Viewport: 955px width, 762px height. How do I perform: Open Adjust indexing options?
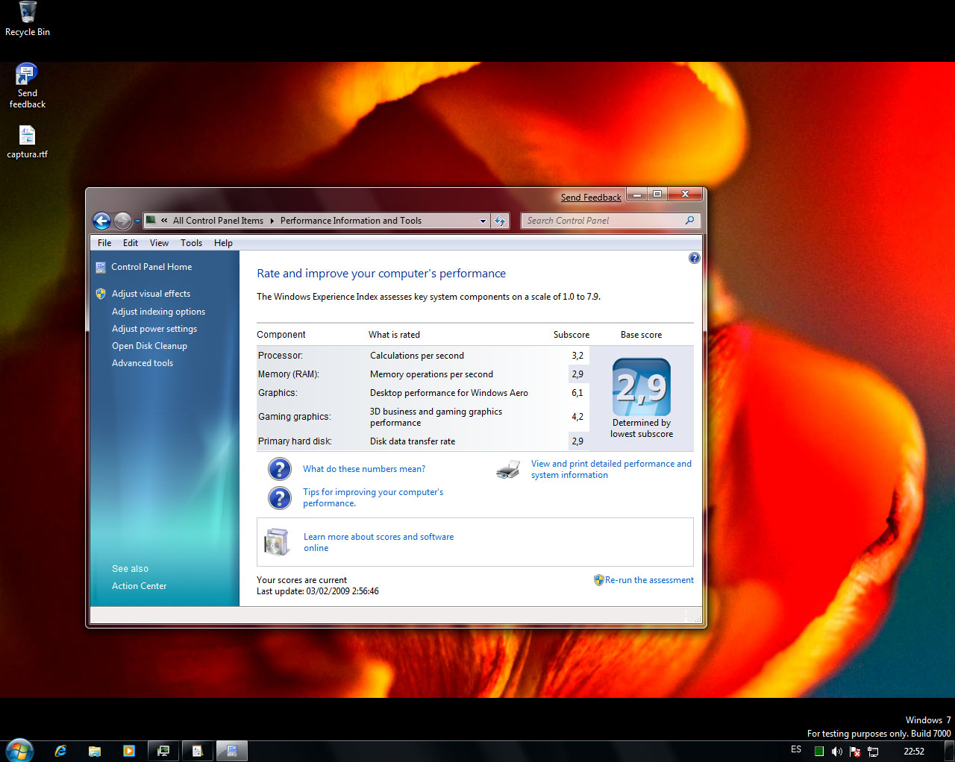point(158,312)
